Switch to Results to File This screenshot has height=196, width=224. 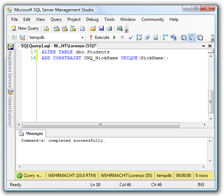[x=200, y=37]
